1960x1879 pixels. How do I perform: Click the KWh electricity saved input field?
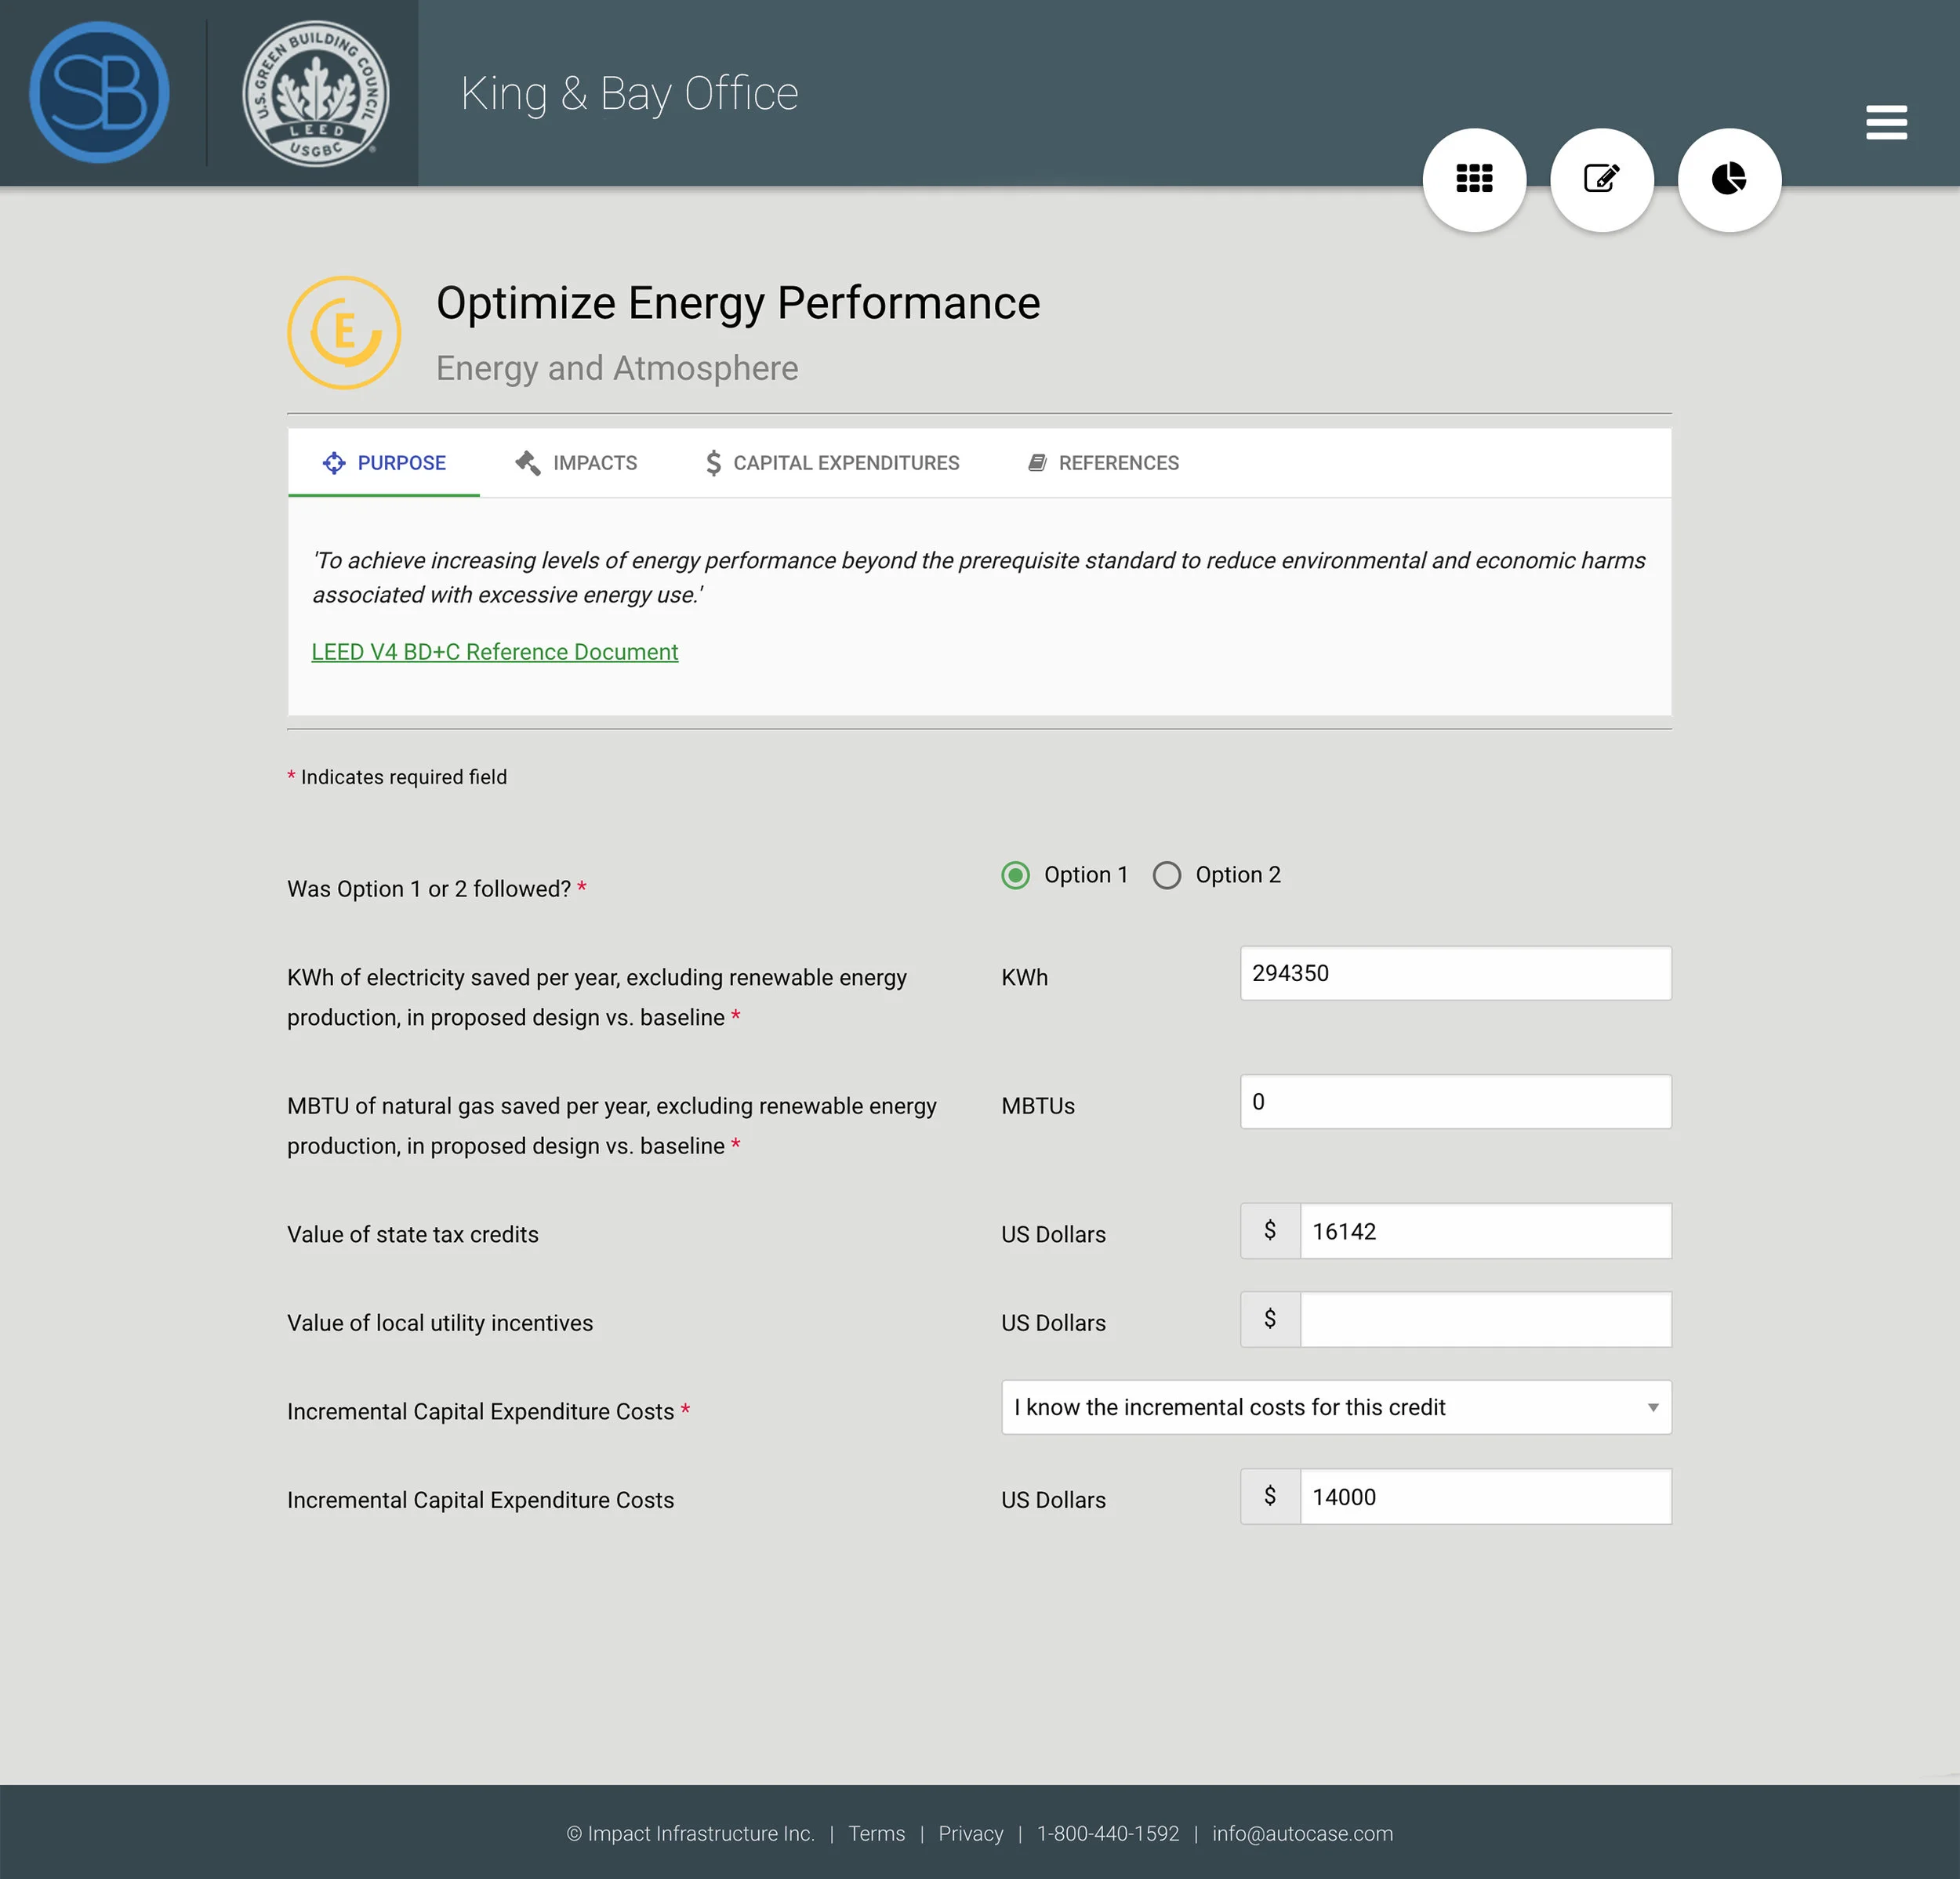click(1454, 973)
